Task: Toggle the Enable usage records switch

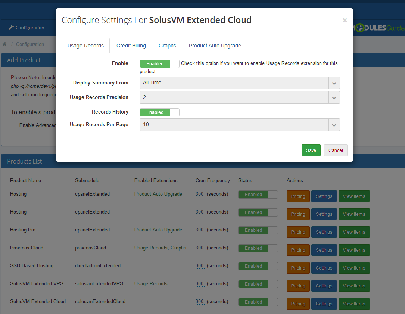Action: point(159,63)
